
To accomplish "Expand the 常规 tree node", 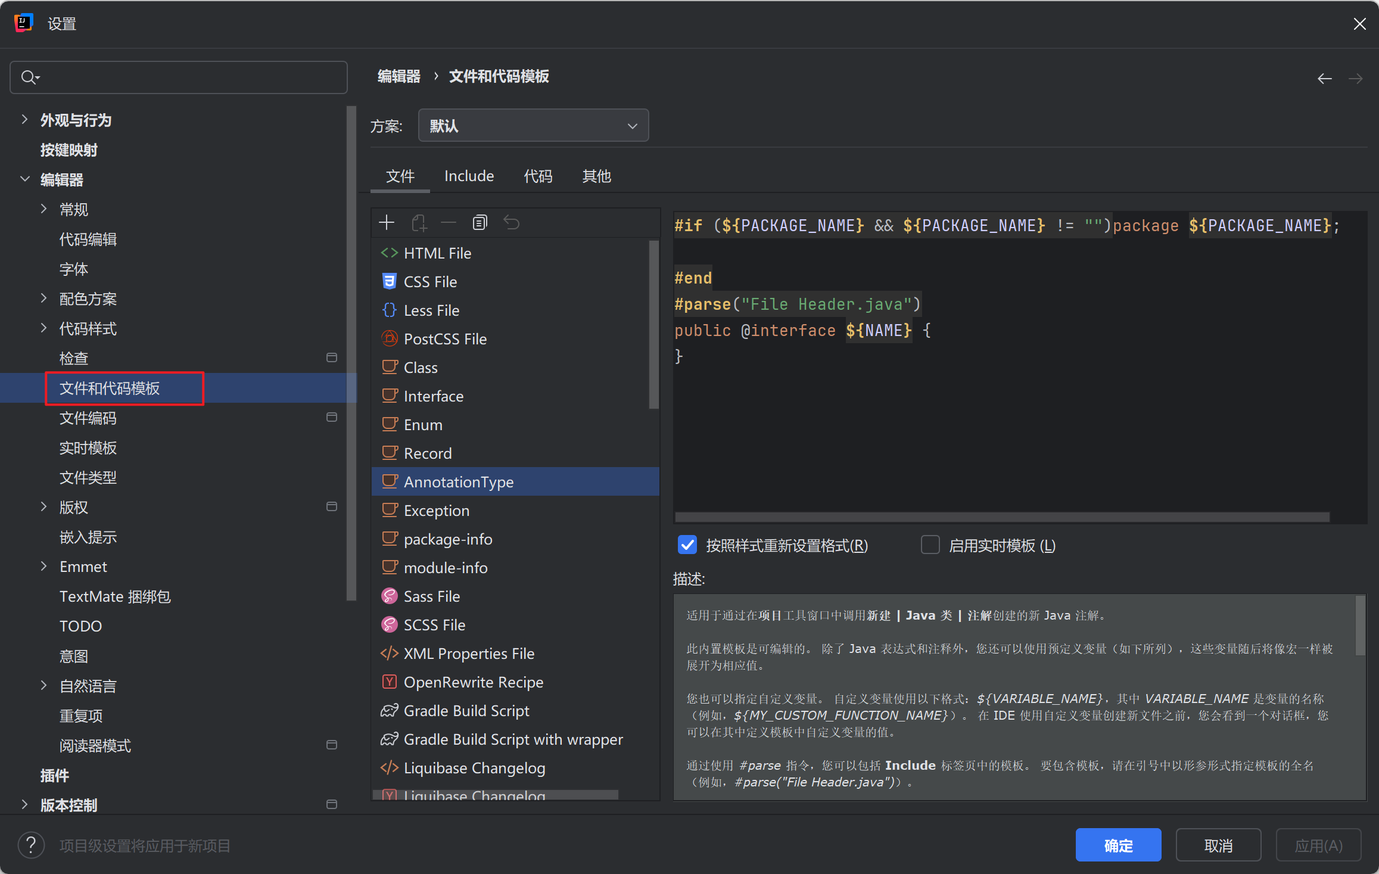I will (x=43, y=209).
